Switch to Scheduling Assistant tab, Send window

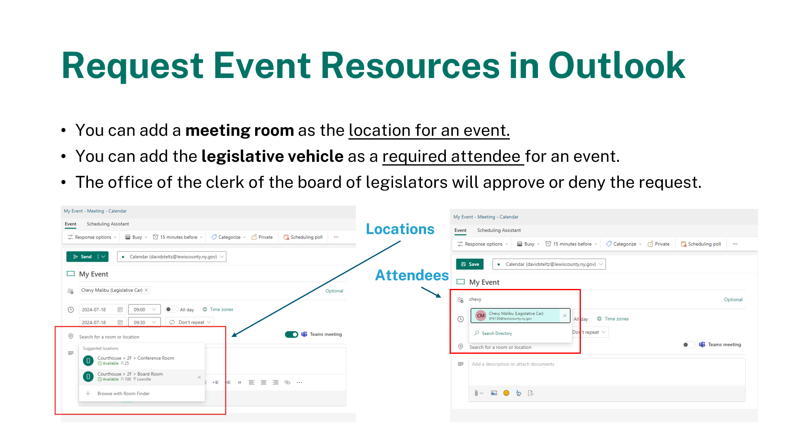click(x=108, y=224)
